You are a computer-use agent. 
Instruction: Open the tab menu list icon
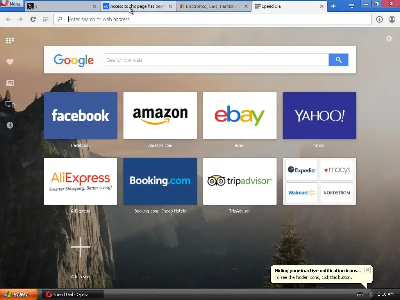(352, 6)
